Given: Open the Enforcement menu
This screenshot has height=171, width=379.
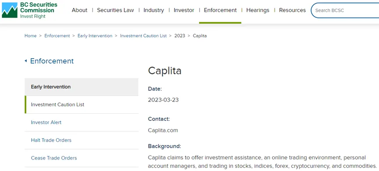Looking at the screenshot, I should [x=220, y=10].
